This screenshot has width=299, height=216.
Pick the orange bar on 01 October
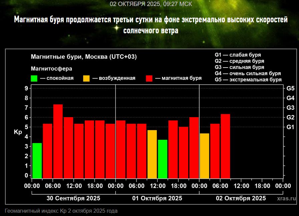pos(152,154)
